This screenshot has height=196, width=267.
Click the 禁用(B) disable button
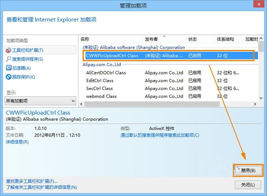[x=248, y=170]
